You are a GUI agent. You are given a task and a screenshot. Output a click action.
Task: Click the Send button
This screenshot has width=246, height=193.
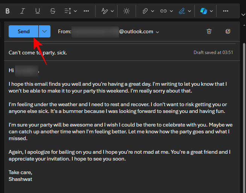pyautogui.click(x=23, y=31)
